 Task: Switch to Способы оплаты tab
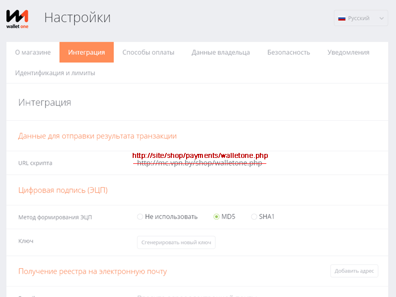(148, 52)
